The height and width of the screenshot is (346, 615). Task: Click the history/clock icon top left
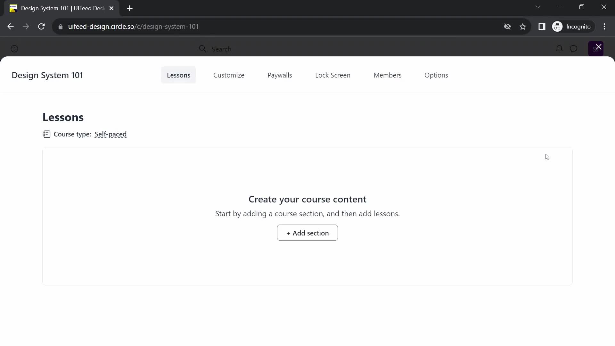point(14,49)
